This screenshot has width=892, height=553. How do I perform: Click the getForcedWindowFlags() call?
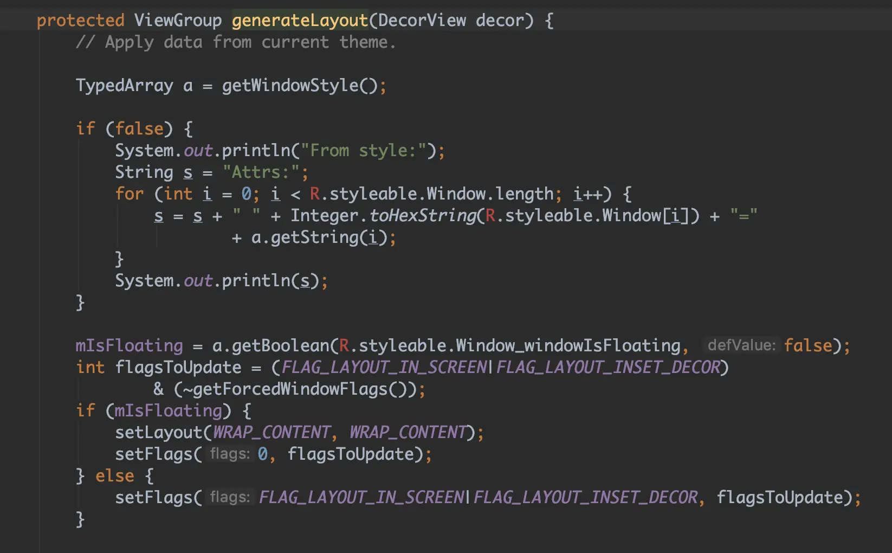point(300,389)
